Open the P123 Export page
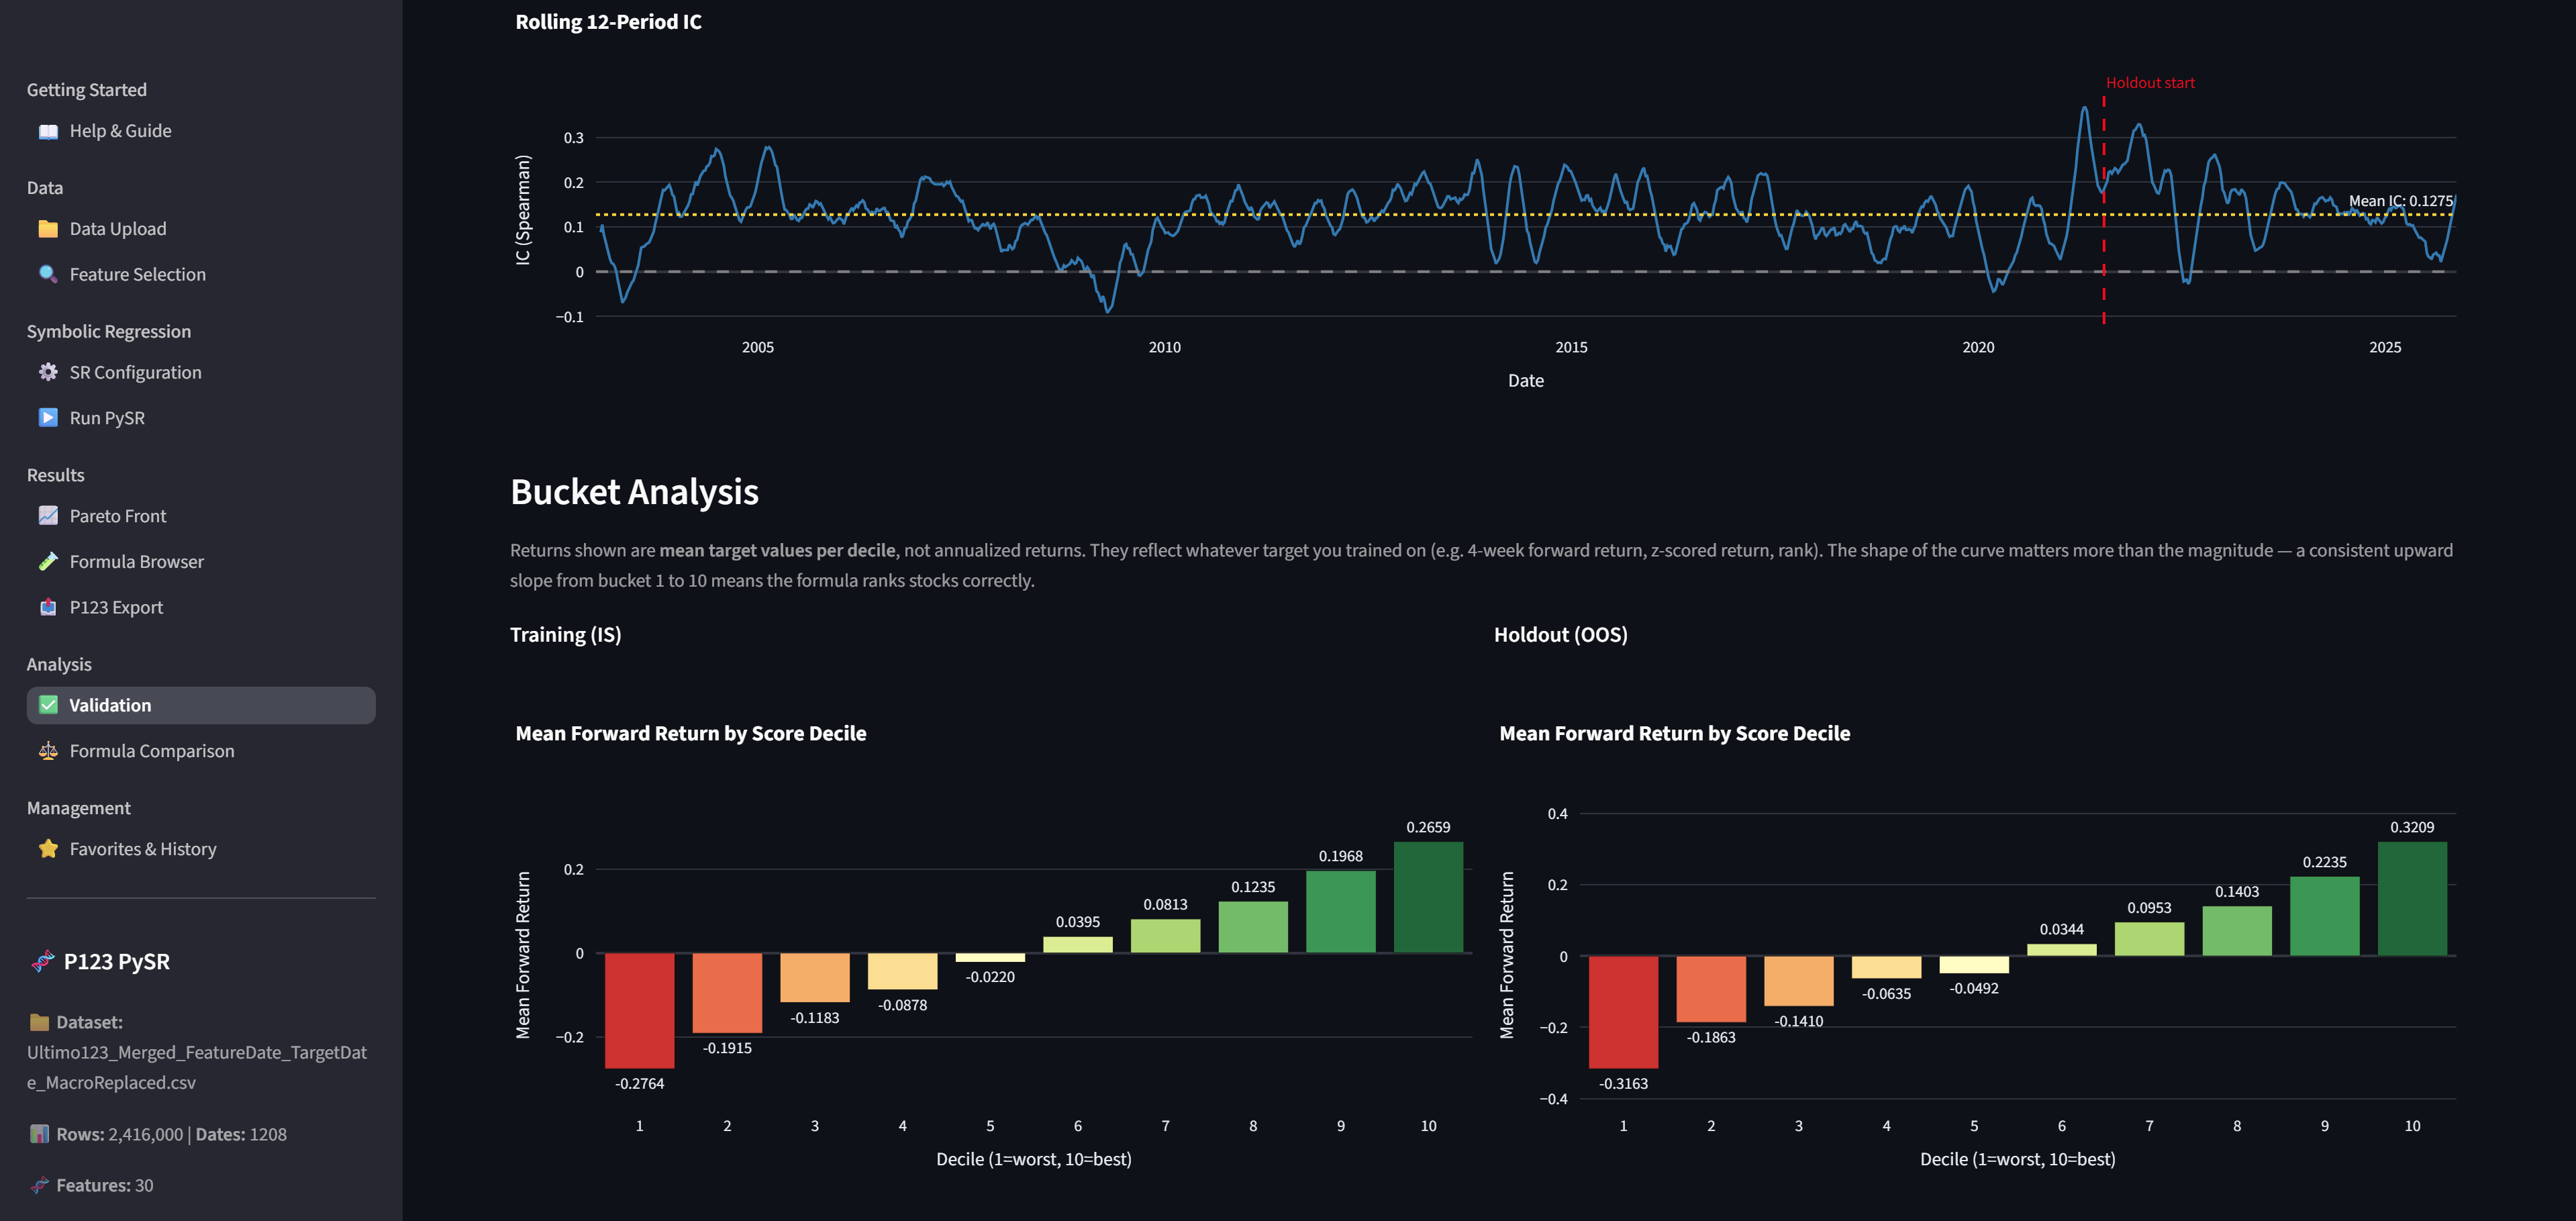Viewport: 2576px width, 1221px height. tap(116, 608)
